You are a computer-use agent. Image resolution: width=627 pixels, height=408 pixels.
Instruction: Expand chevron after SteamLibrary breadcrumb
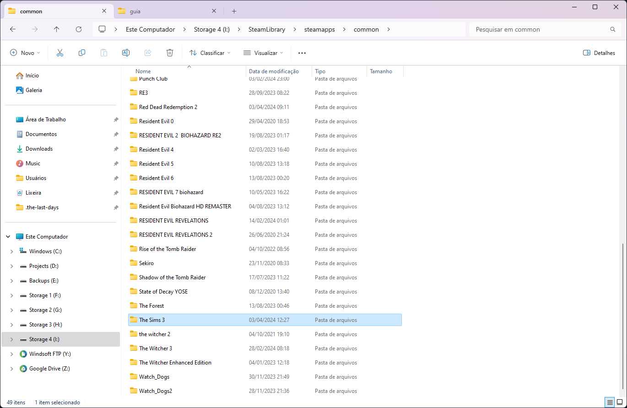[295, 29]
